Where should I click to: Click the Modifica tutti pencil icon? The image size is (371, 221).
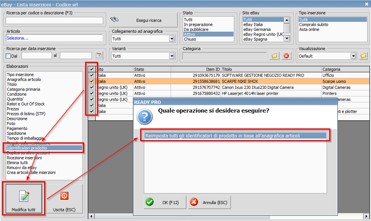(24, 196)
